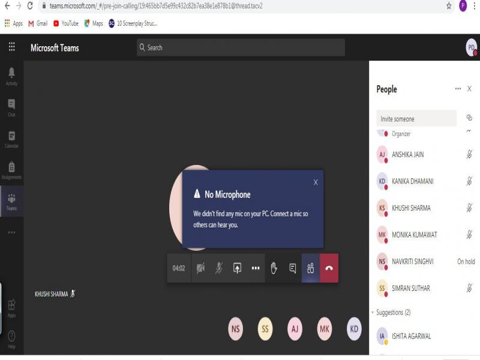Click the YouTube bookmark
The image size is (480, 360).
65,23
